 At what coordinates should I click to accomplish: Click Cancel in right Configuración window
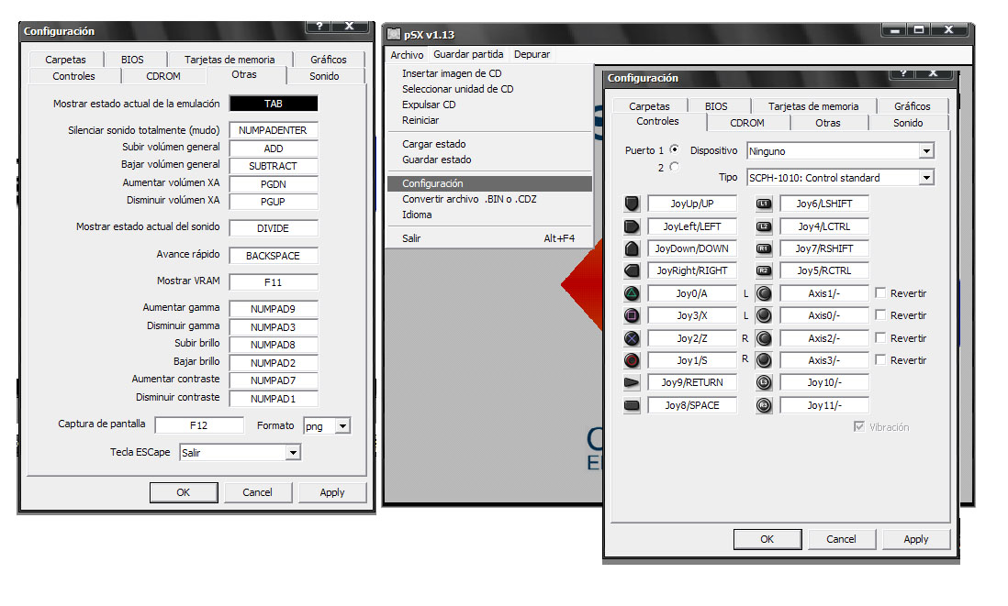click(841, 539)
